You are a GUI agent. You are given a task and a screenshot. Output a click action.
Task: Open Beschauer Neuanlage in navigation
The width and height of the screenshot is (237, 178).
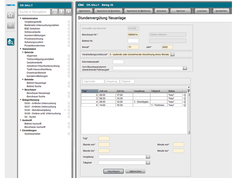38,93
